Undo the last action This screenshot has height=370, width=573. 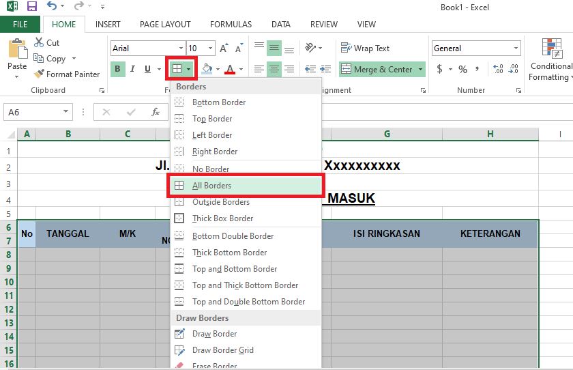point(53,6)
